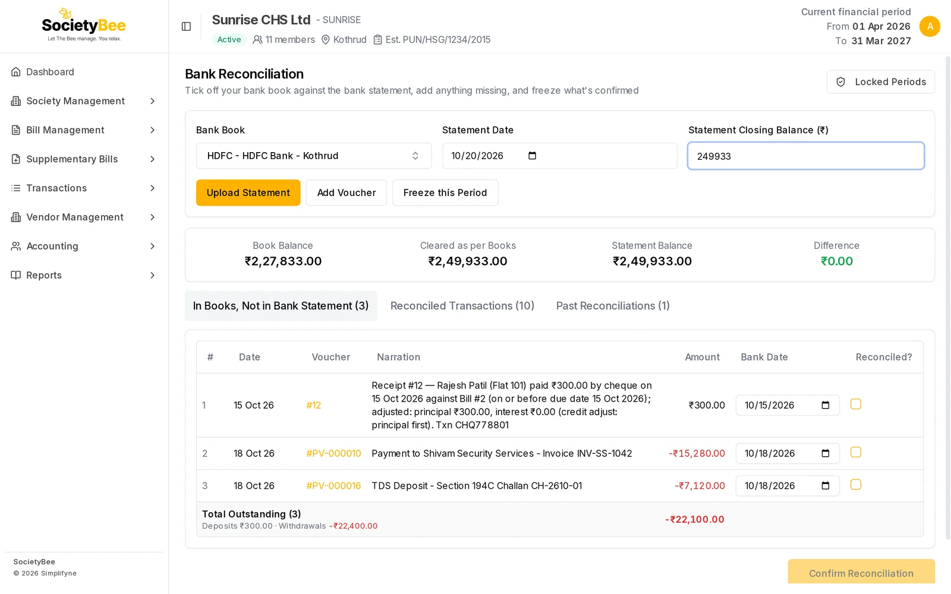The image size is (951, 594).
Task: Open Locked Periods
Action: tap(881, 82)
